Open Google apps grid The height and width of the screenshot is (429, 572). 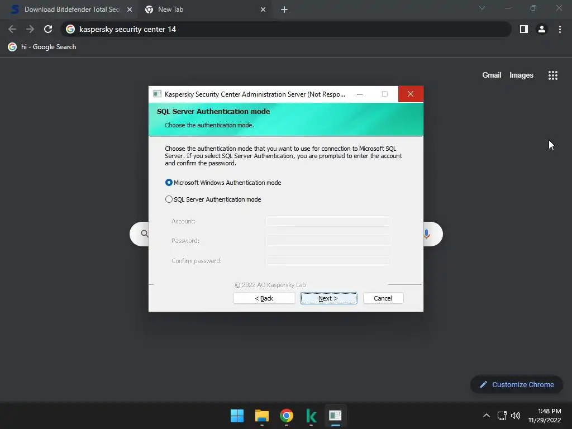coord(552,75)
